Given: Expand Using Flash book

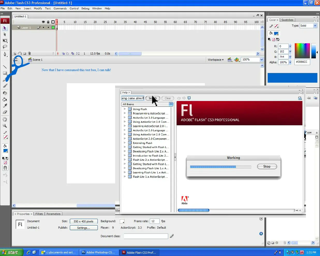Looking at the screenshot, I should pyautogui.click(x=125, y=109).
